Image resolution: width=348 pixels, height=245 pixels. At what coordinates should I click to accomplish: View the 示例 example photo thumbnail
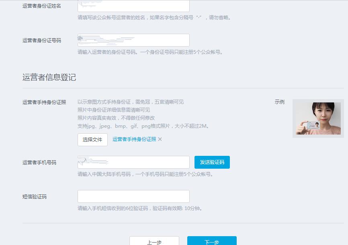318,118
